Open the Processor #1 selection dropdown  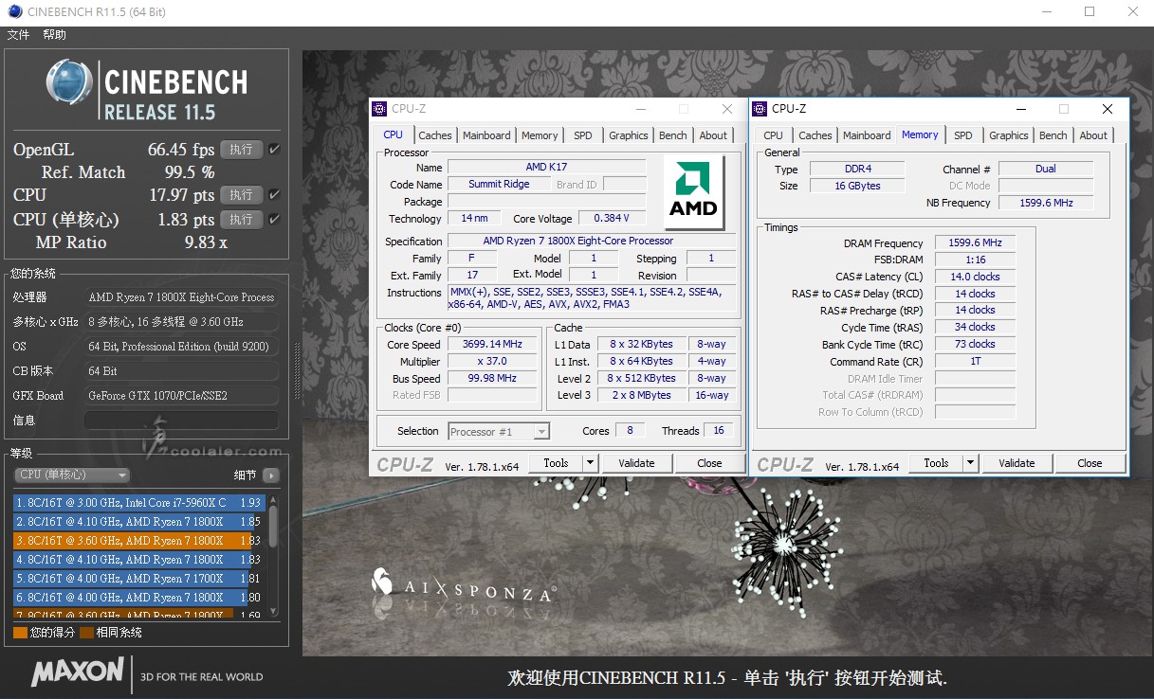(499, 432)
